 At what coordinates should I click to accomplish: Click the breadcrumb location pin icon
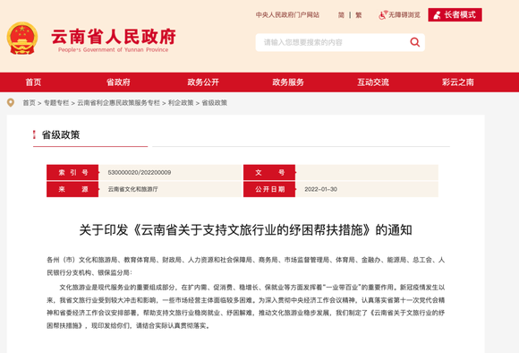click(11, 103)
